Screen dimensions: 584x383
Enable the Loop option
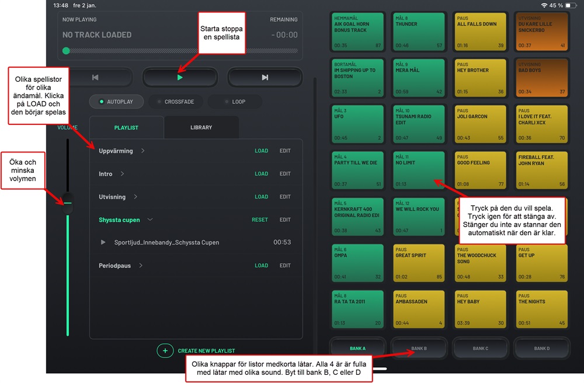(234, 102)
